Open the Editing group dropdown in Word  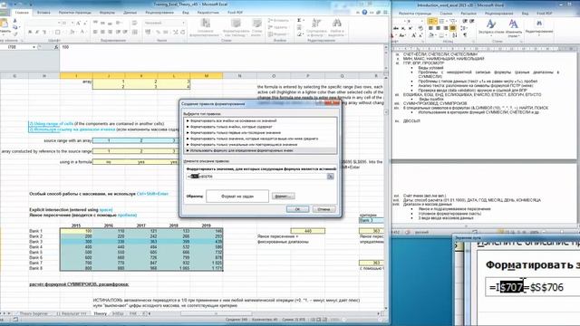(539, 28)
